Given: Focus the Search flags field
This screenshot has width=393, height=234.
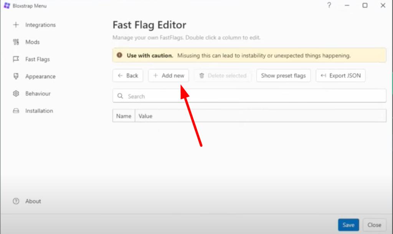Looking at the screenshot, I should pos(249,96).
